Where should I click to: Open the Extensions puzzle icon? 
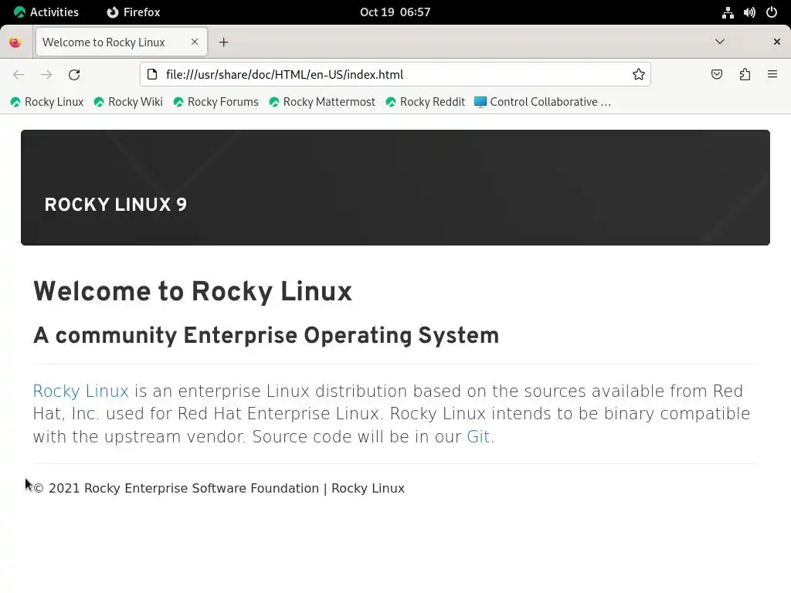click(745, 75)
